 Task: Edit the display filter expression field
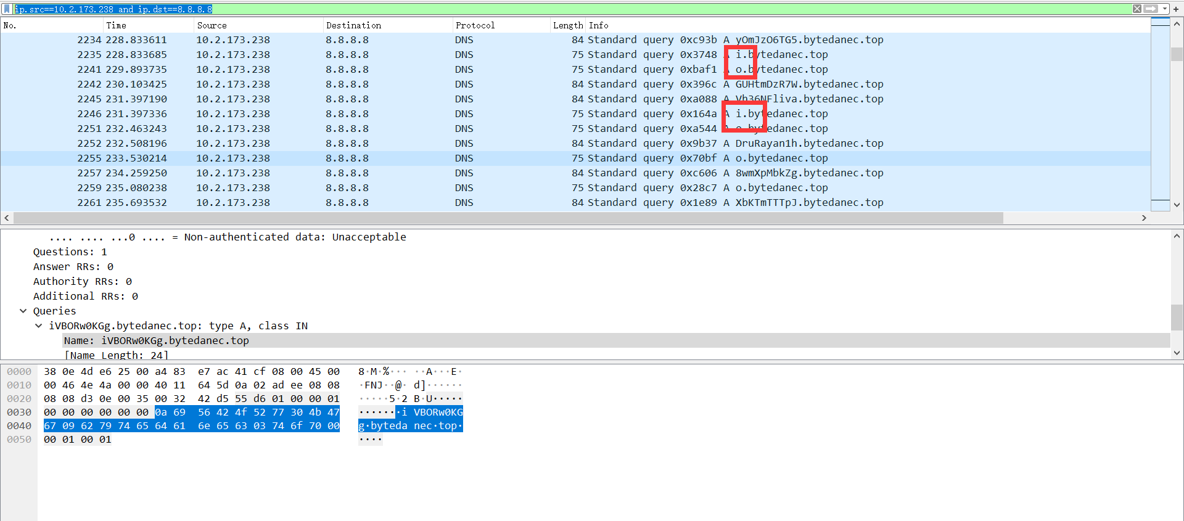click(572, 9)
